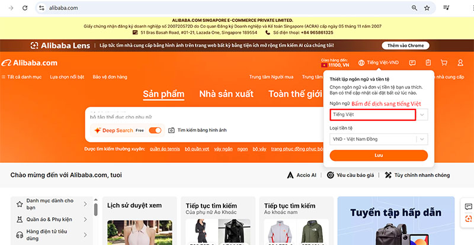Select the Sản phẩm tab

164,94
